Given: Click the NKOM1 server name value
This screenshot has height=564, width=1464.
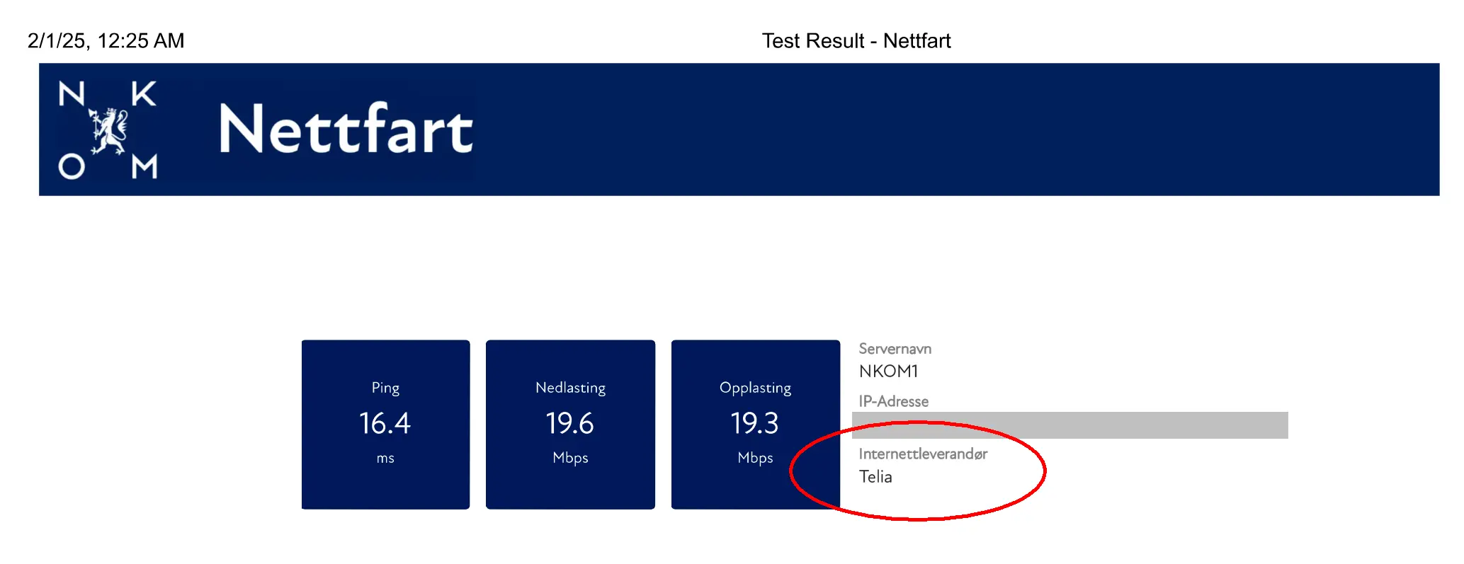Looking at the screenshot, I should coord(889,372).
